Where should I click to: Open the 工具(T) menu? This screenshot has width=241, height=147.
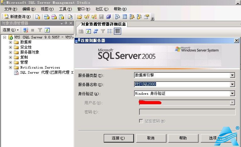pos(65,9)
